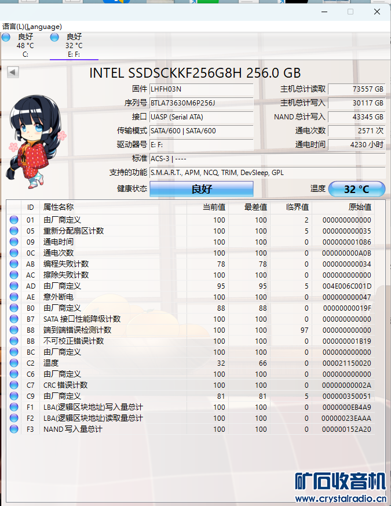Click the 临界值 column header
This screenshot has height=506, width=391.
point(291,207)
